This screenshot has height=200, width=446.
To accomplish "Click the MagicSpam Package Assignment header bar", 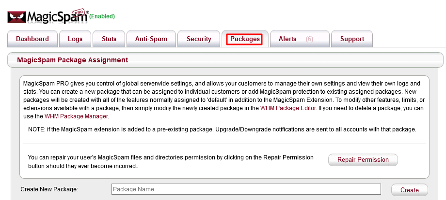I will 226,60.
